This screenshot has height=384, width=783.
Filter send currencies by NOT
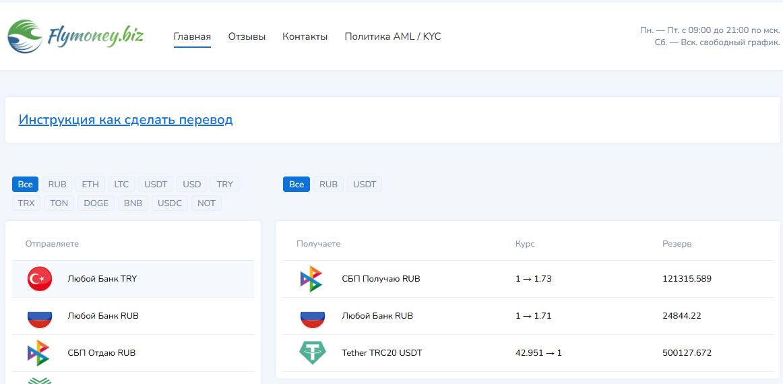(207, 203)
